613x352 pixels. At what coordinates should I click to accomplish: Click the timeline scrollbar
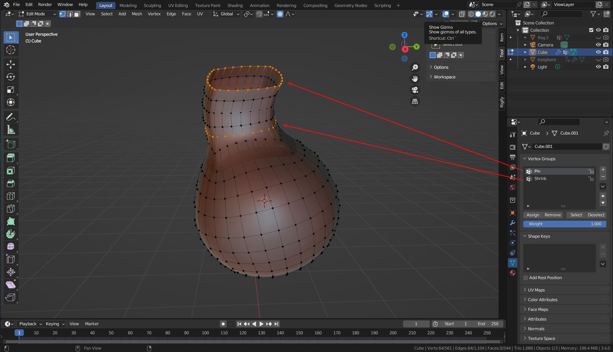(x=253, y=341)
